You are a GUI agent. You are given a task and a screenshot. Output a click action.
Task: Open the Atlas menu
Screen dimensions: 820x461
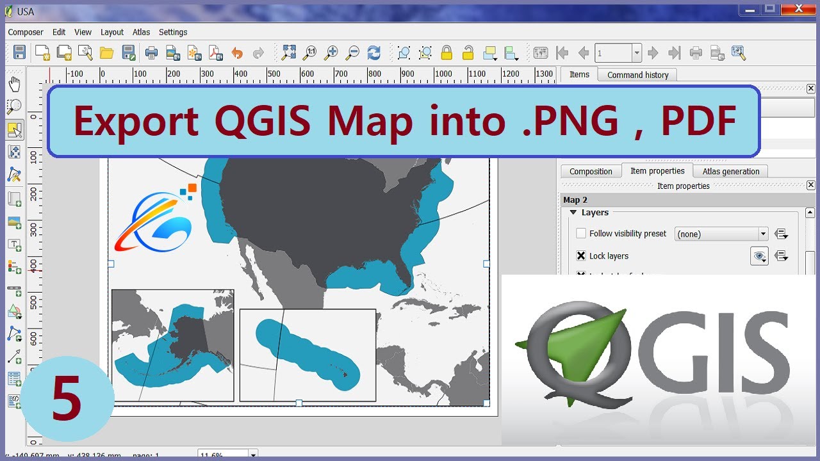tap(142, 32)
